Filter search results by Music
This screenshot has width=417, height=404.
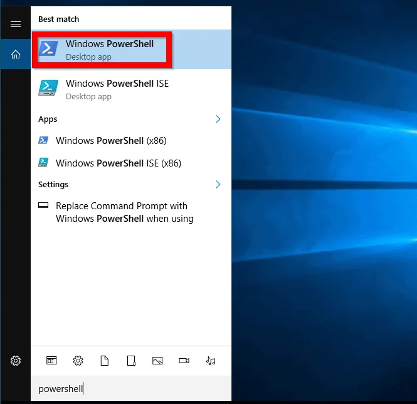point(211,361)
